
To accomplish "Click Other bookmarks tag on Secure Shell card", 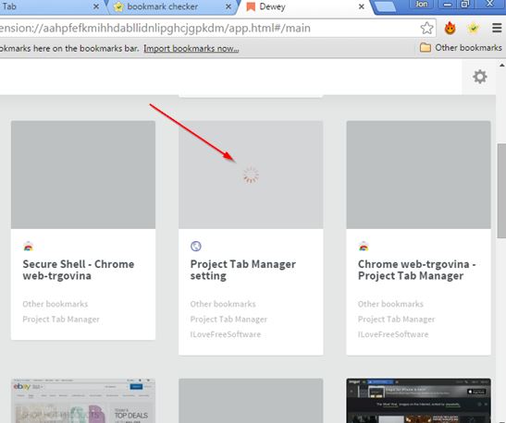I will (x=56, y=304).
